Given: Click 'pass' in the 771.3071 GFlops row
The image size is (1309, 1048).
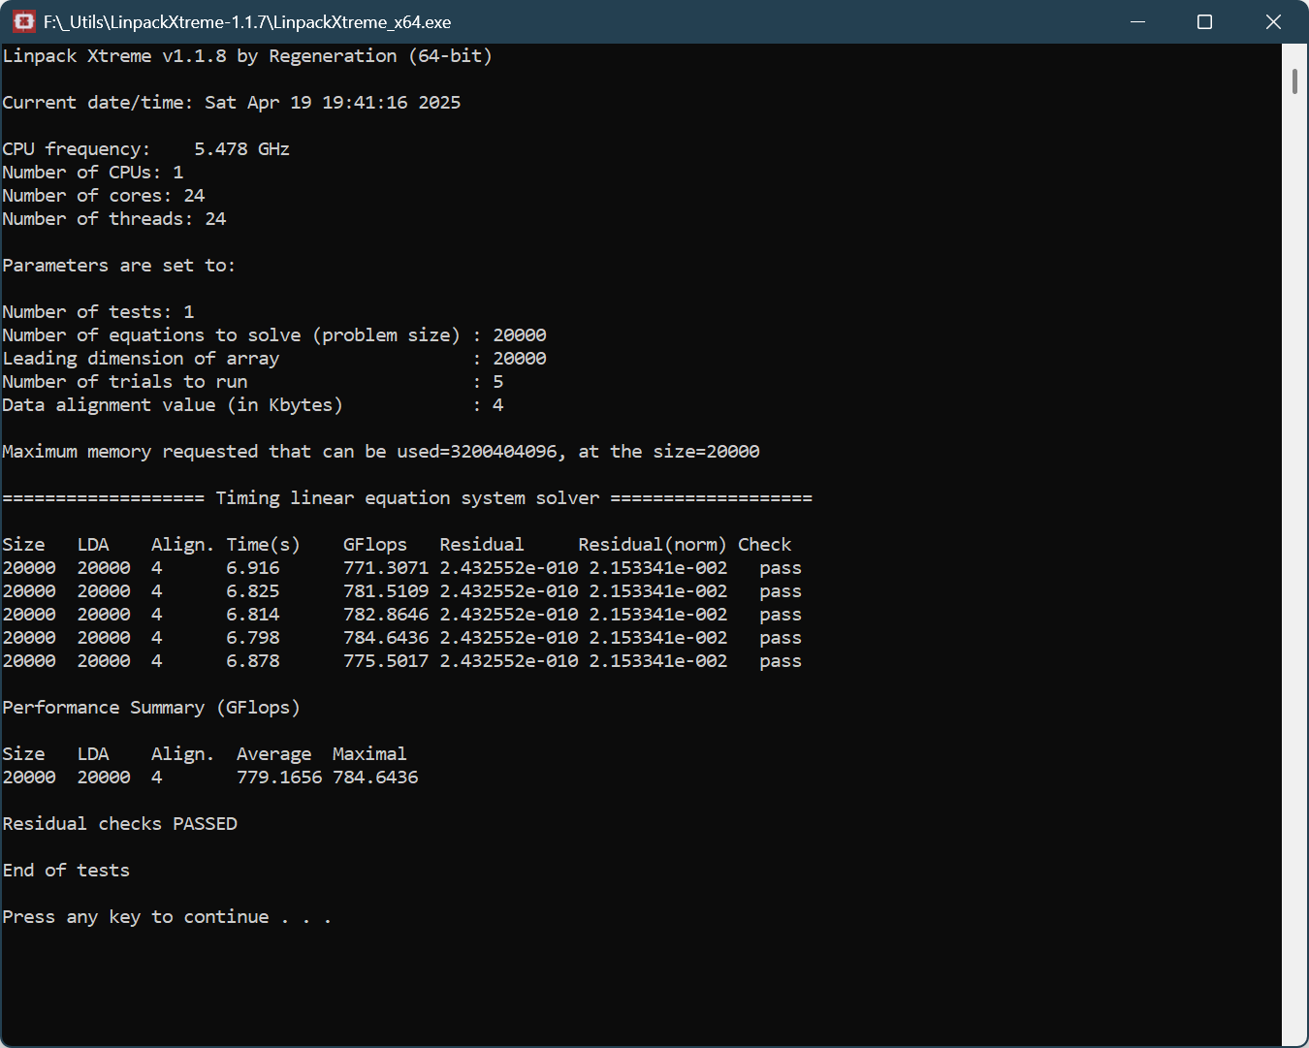Looking at the screenshot, I should pos(781,569).
